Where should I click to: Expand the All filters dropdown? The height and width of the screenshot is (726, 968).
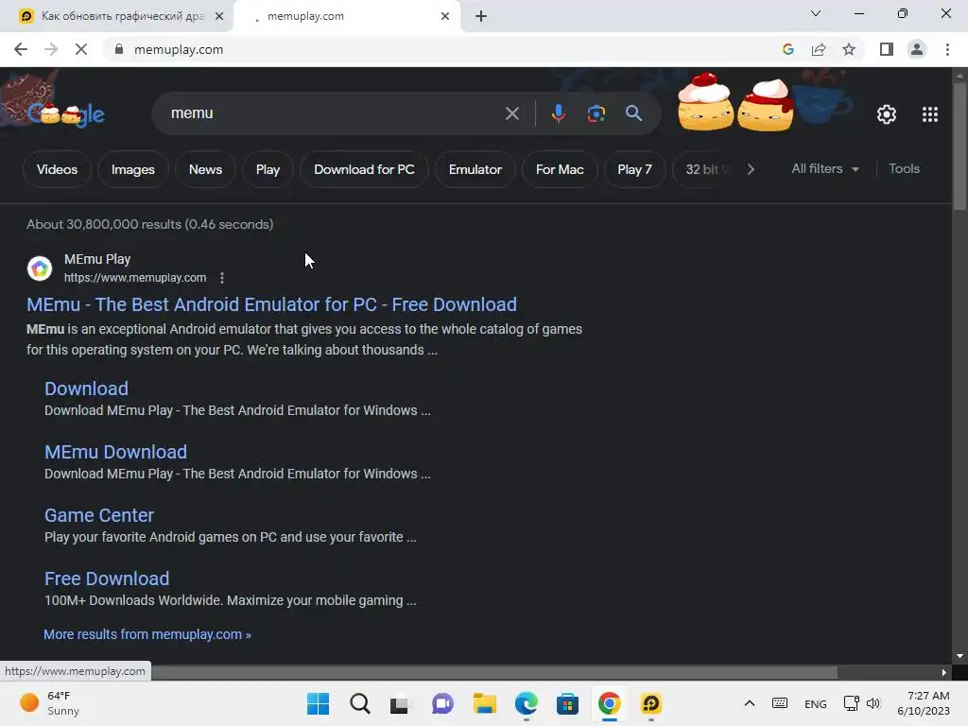[824, 168]
